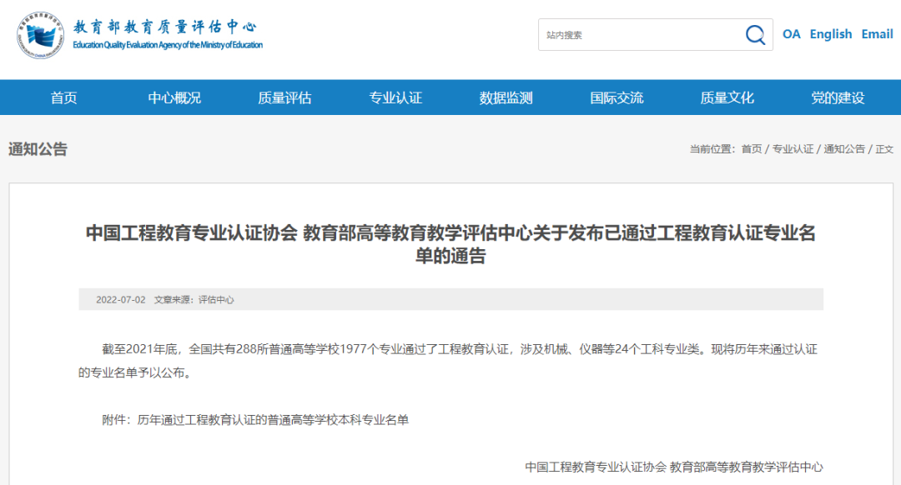The height and width of the screenshot is (485, 901).
Task: Select 质量评估 navigation item
Action: [x=284, y=97]
